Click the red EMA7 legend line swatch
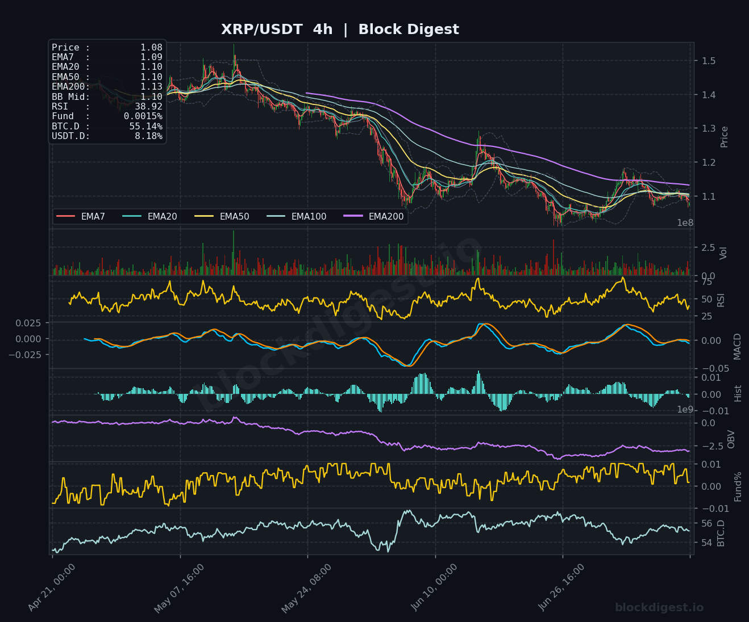This screenshot has width=749, height=622. [66, 216]
